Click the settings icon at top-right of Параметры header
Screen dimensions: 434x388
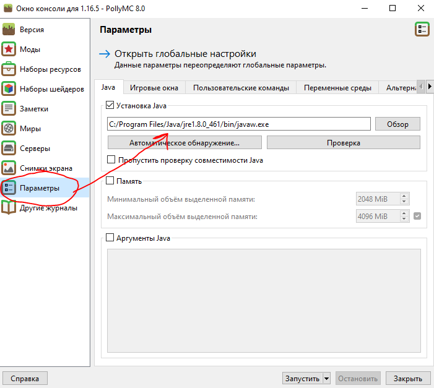click(422, 29)
